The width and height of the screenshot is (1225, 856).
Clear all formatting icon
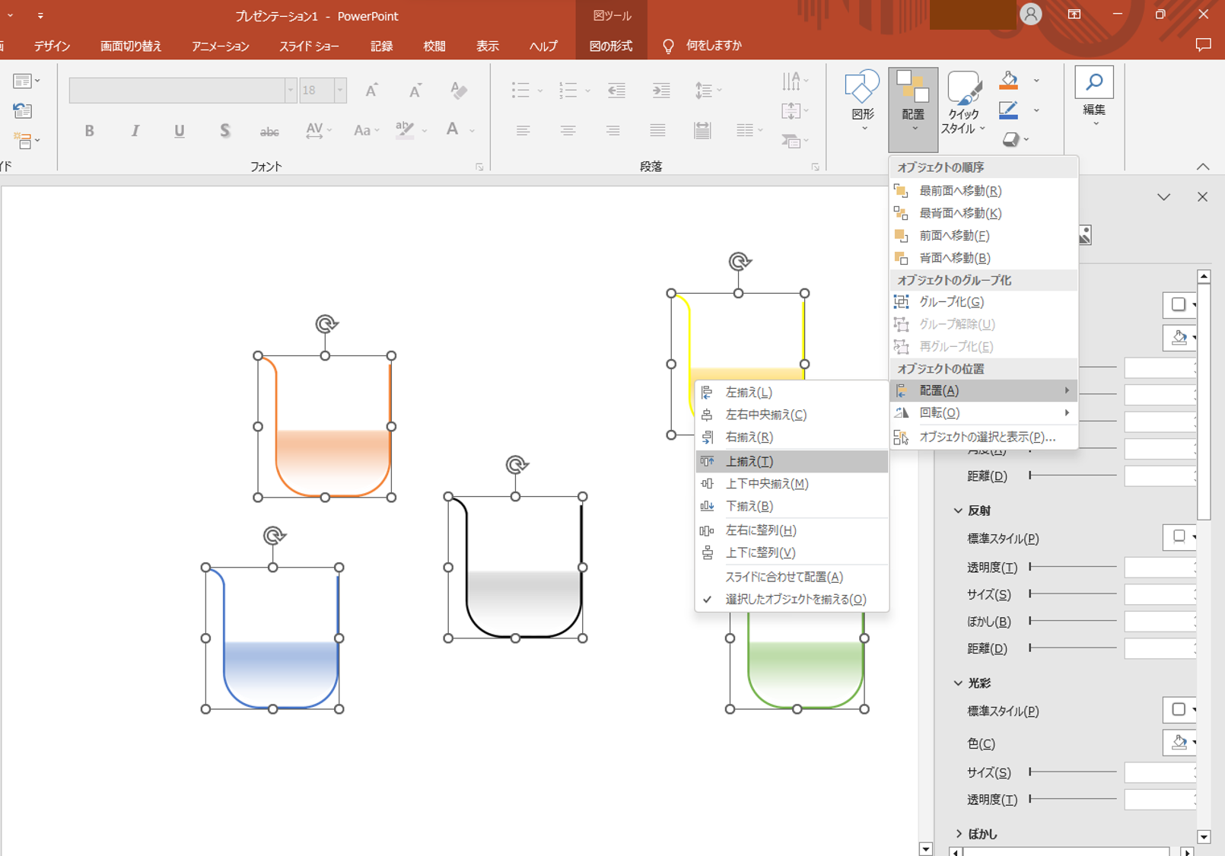[459, 91]
